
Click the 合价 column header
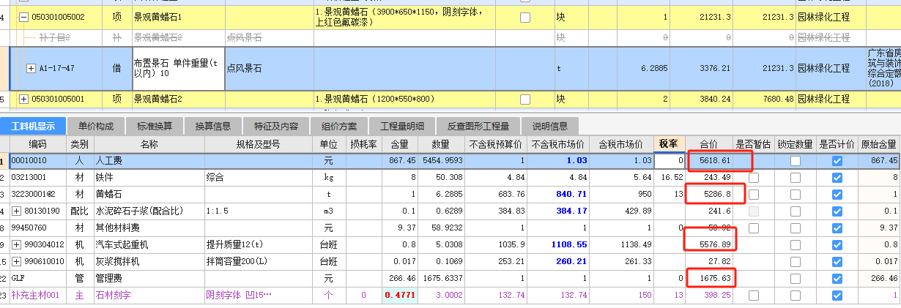[708, 143]
